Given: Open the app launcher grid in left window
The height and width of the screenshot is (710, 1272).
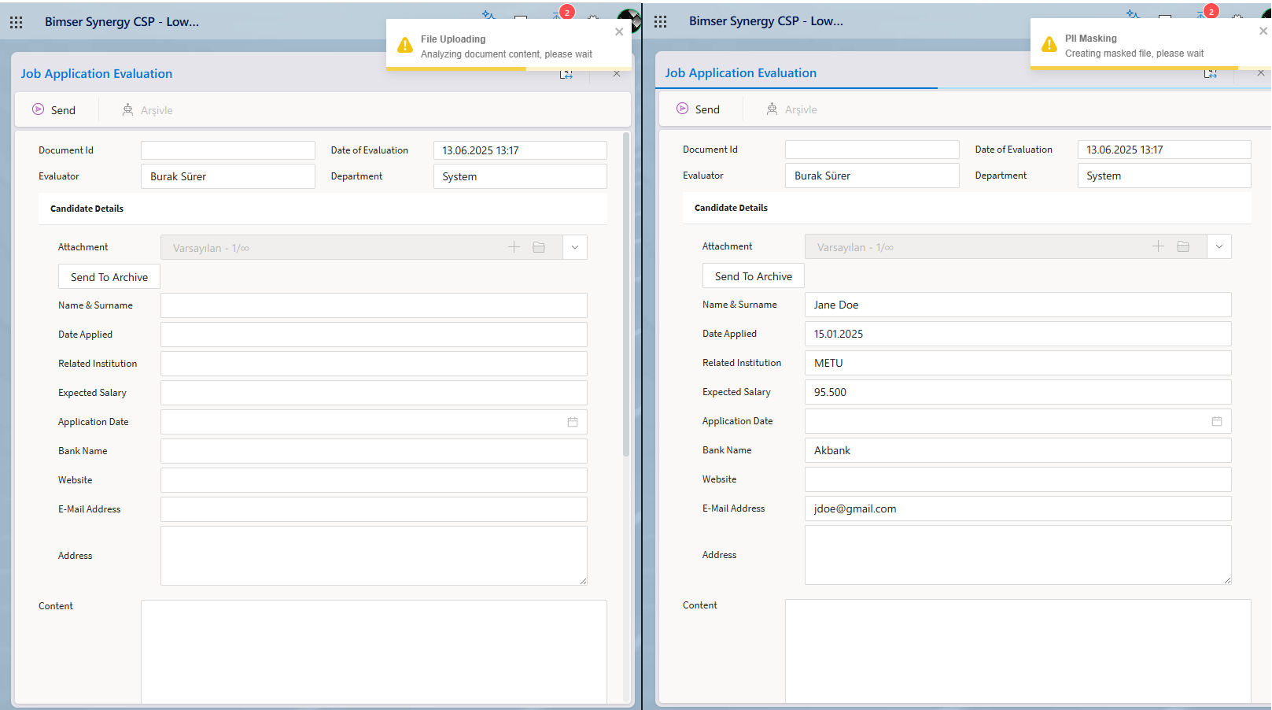Looking at the screenshot, I should [16, 22].
